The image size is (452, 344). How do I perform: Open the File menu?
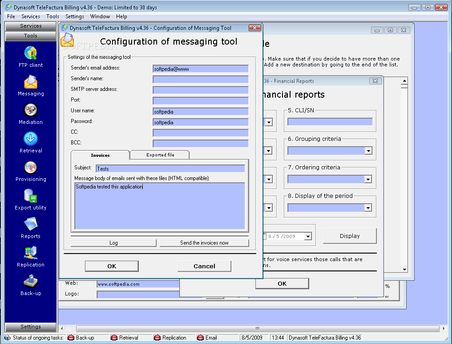(x=11, y=16)
